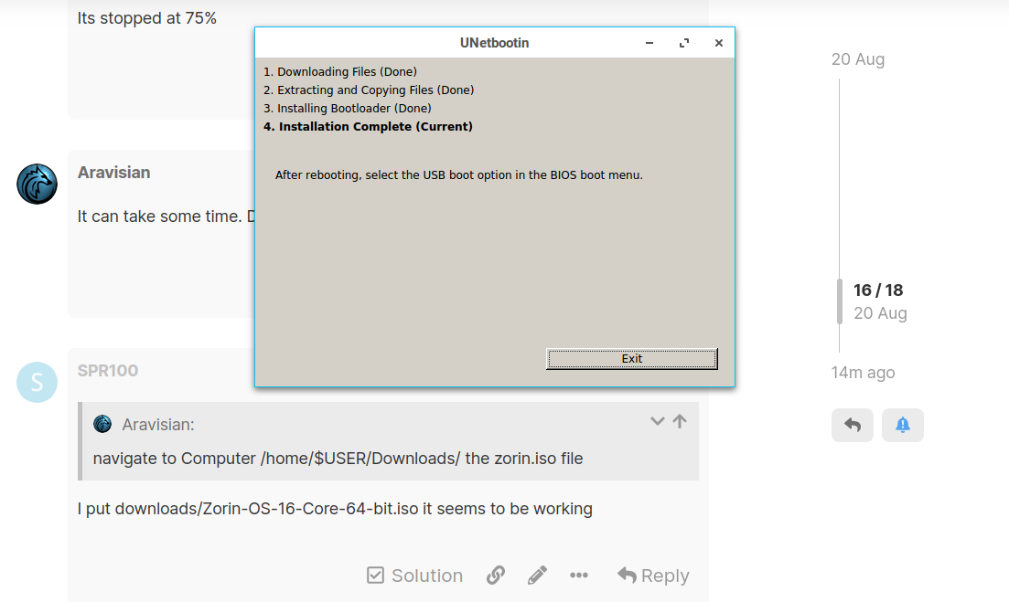Copy the link to SPR100's post
Image resolution: width=1009 pixels, height=602 pixels.
tap(496, 575)
